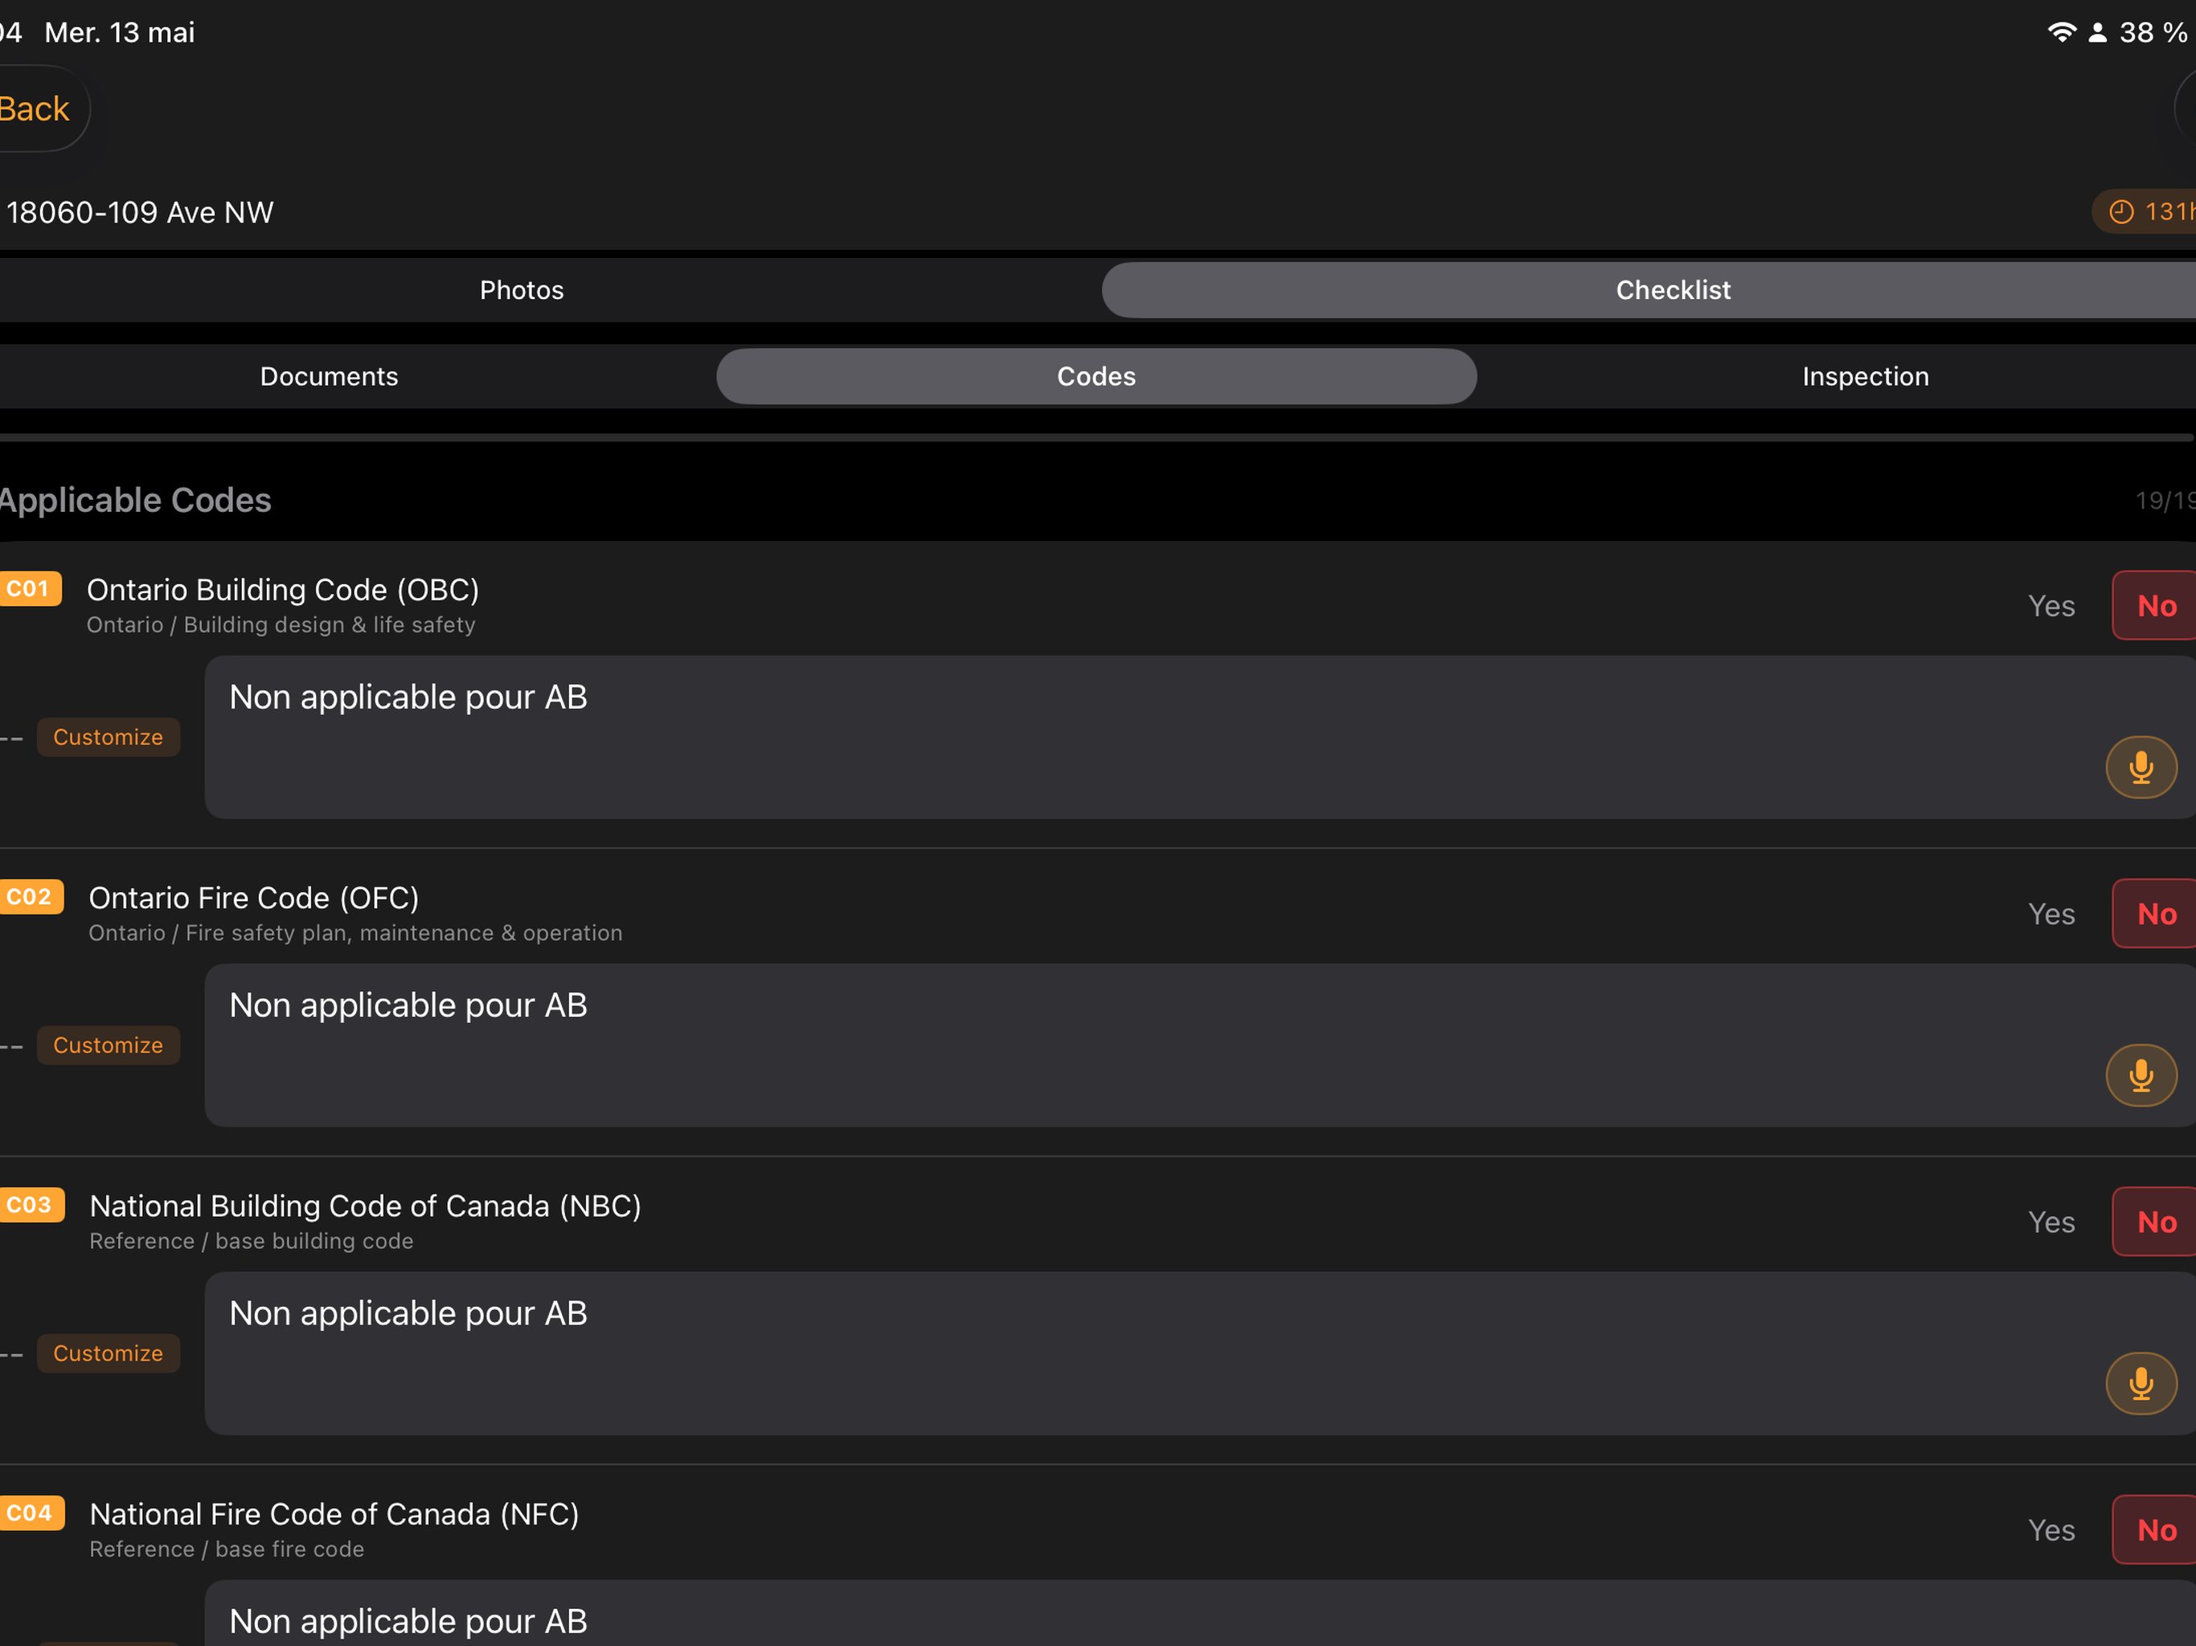Tap the date Mer. 13 mai
Screen dimensions: 2196x1646
pos(120,32)
